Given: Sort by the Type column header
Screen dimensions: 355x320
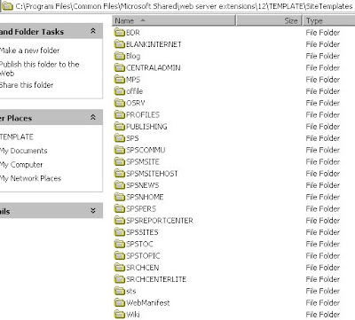Looking at the screenshot, I should pyautogui.click(x=328, y=20).
